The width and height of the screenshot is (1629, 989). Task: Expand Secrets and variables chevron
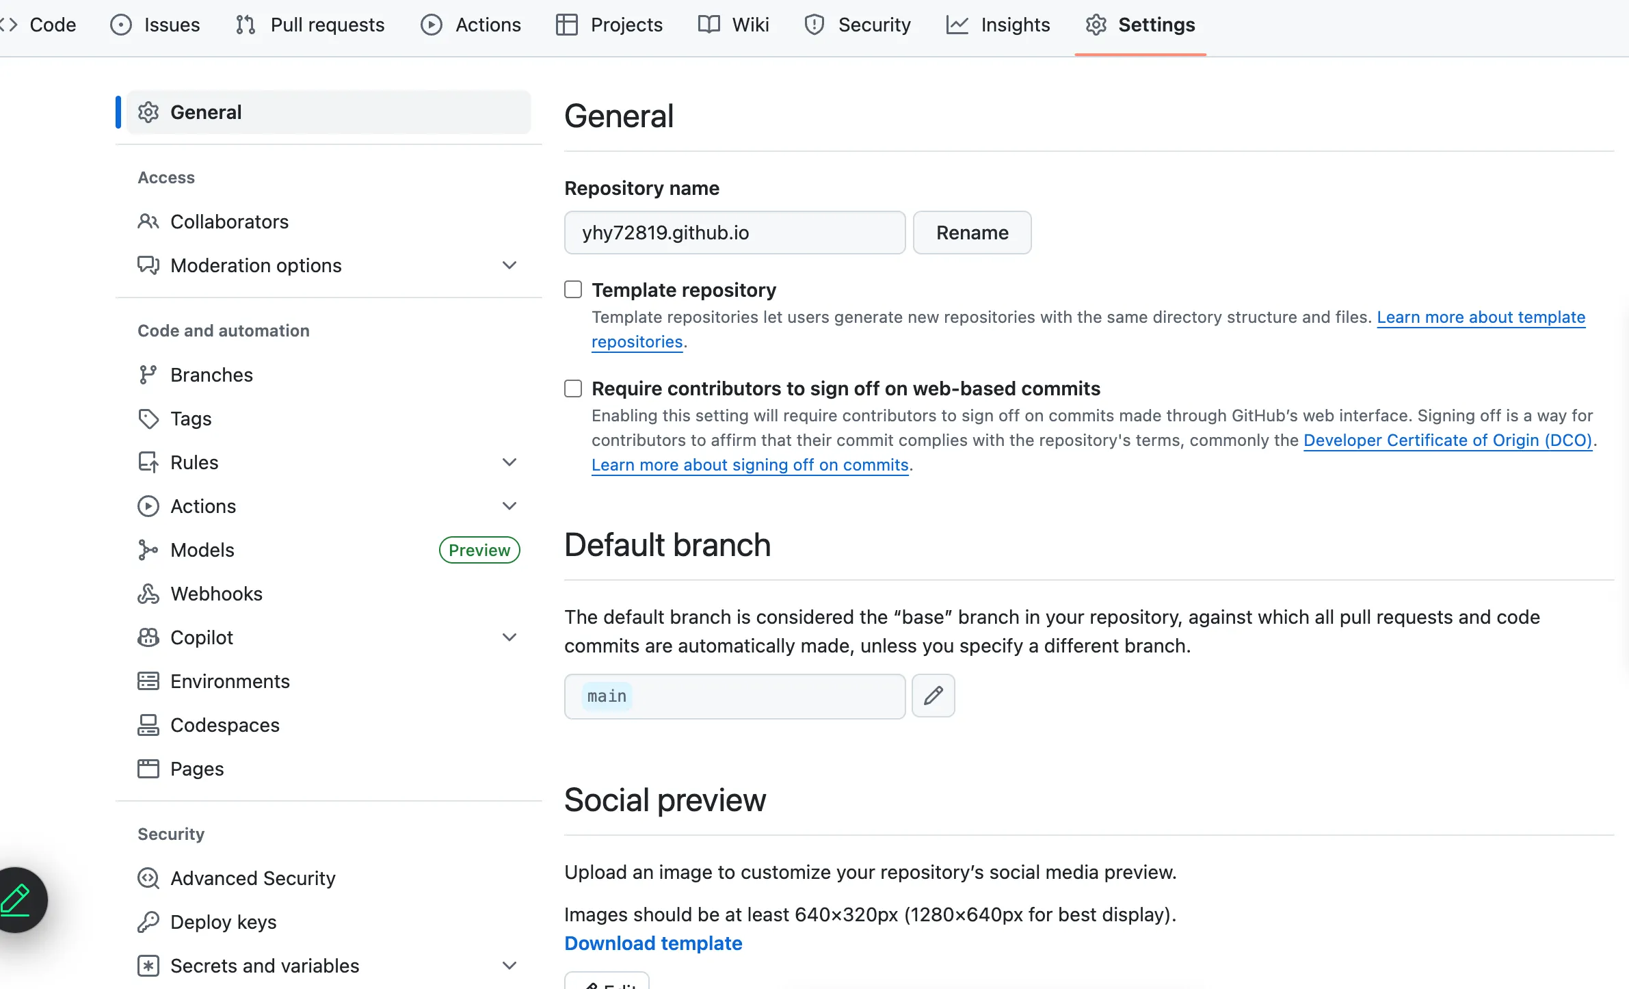point(509,966)
